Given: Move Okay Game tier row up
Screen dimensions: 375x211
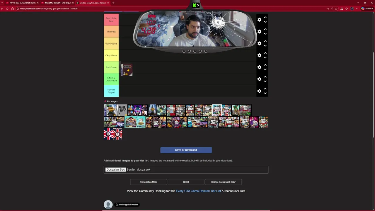Looking at the screenshot, I should (x=265, y=53).
